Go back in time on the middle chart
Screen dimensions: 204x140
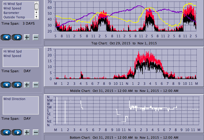coord(6,85)
